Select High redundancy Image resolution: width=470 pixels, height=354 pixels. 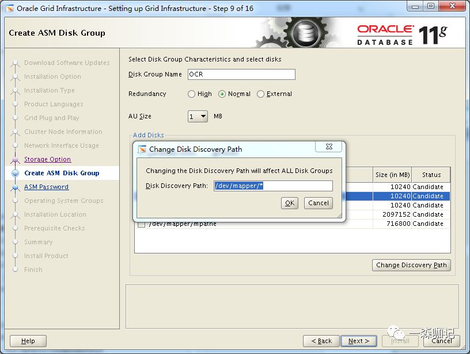click(191, 94)
